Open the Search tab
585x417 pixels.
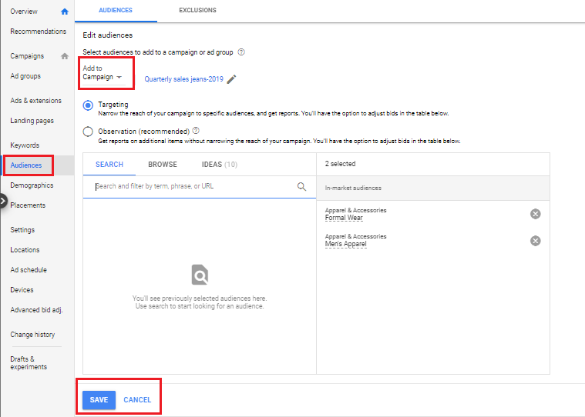tap(109, 165)
